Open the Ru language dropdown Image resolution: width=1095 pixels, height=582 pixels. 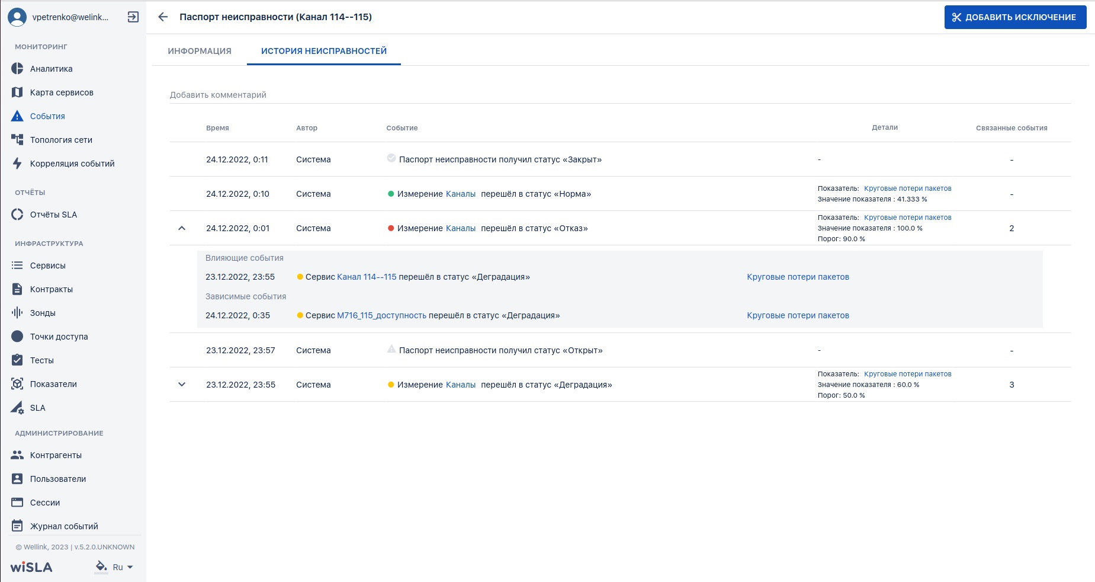click(x=123, y=567)
